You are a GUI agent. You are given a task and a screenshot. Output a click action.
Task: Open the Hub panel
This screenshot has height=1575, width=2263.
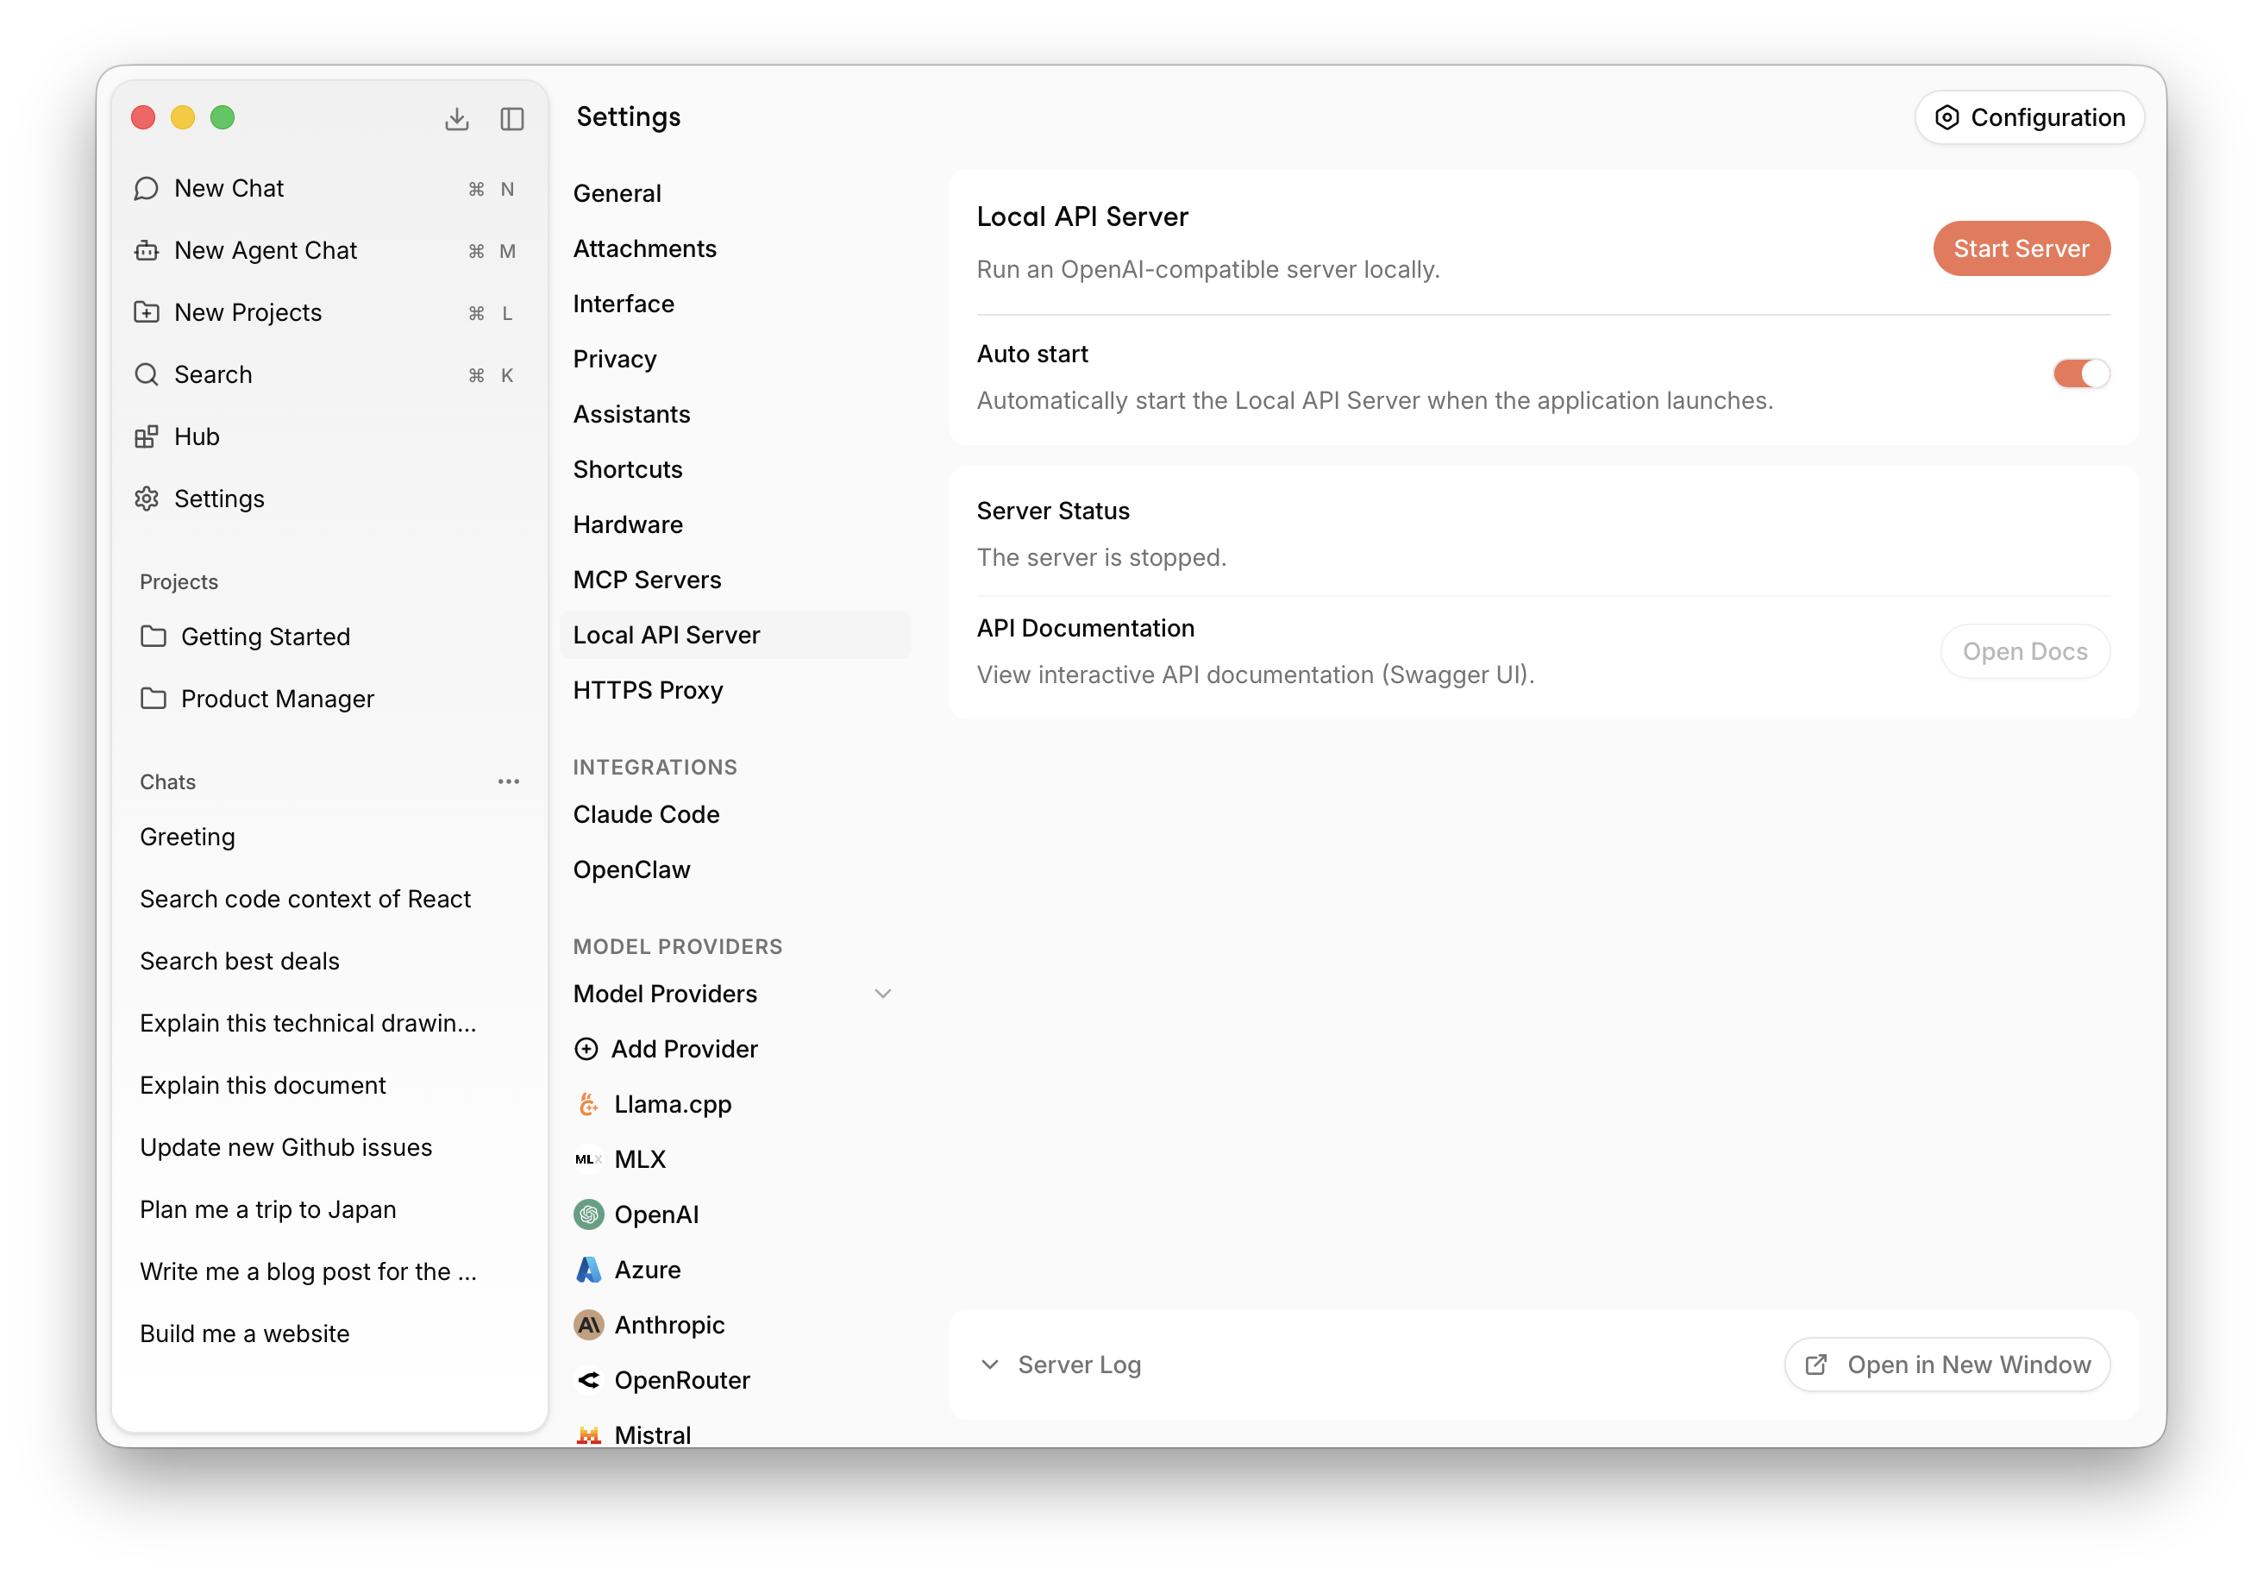[196, 436]
